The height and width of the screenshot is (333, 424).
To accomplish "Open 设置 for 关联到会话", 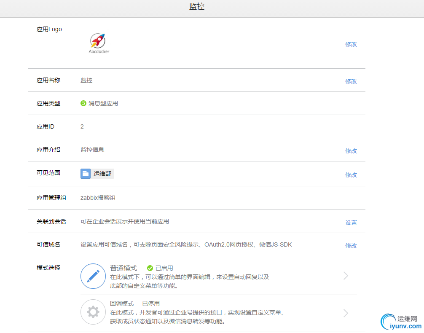I will tap(351, 222).
